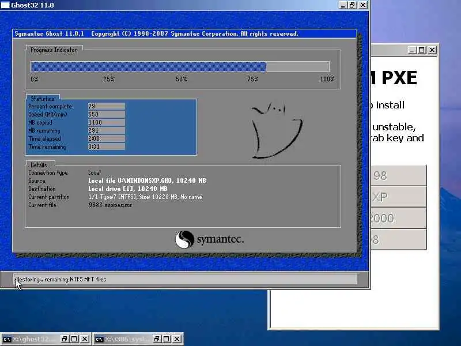Choose the 8 button in the PXE window
Screen dimensions: 461x346
[x=398, y=240]
